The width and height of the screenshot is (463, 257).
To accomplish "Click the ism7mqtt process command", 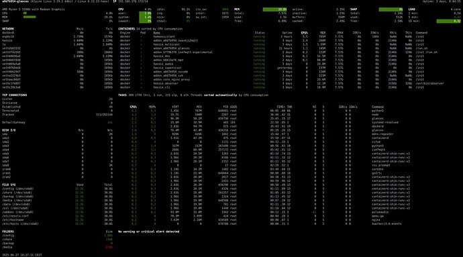I will coord(378,150).
